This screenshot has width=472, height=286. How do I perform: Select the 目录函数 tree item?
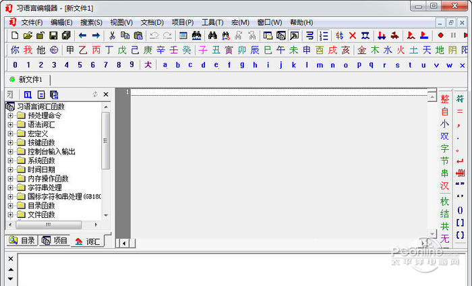click(41, 206)
